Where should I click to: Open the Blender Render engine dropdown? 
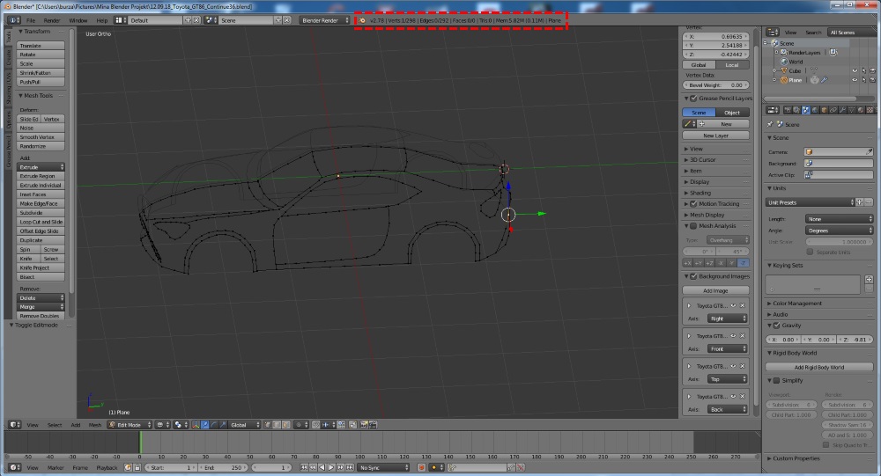point(325,20)
